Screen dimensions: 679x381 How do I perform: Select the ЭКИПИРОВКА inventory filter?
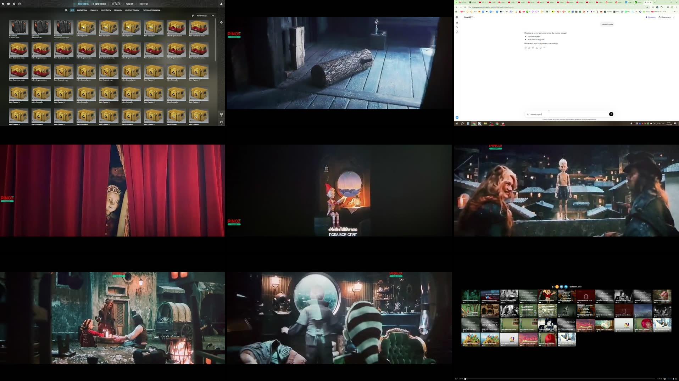tap(82, 10)
